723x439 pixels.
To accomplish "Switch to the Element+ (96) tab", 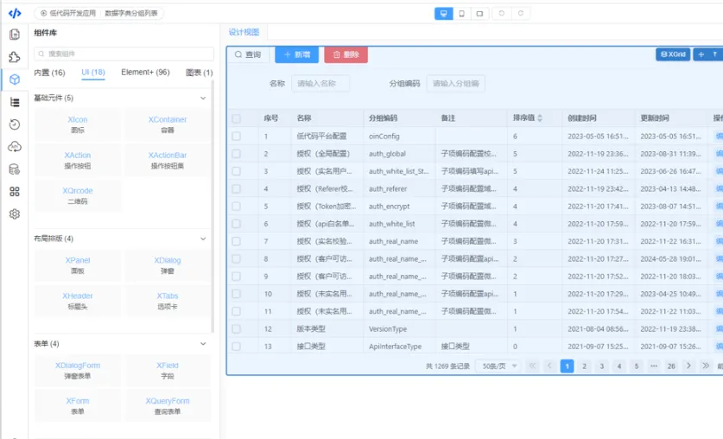I will pos(145,72).
